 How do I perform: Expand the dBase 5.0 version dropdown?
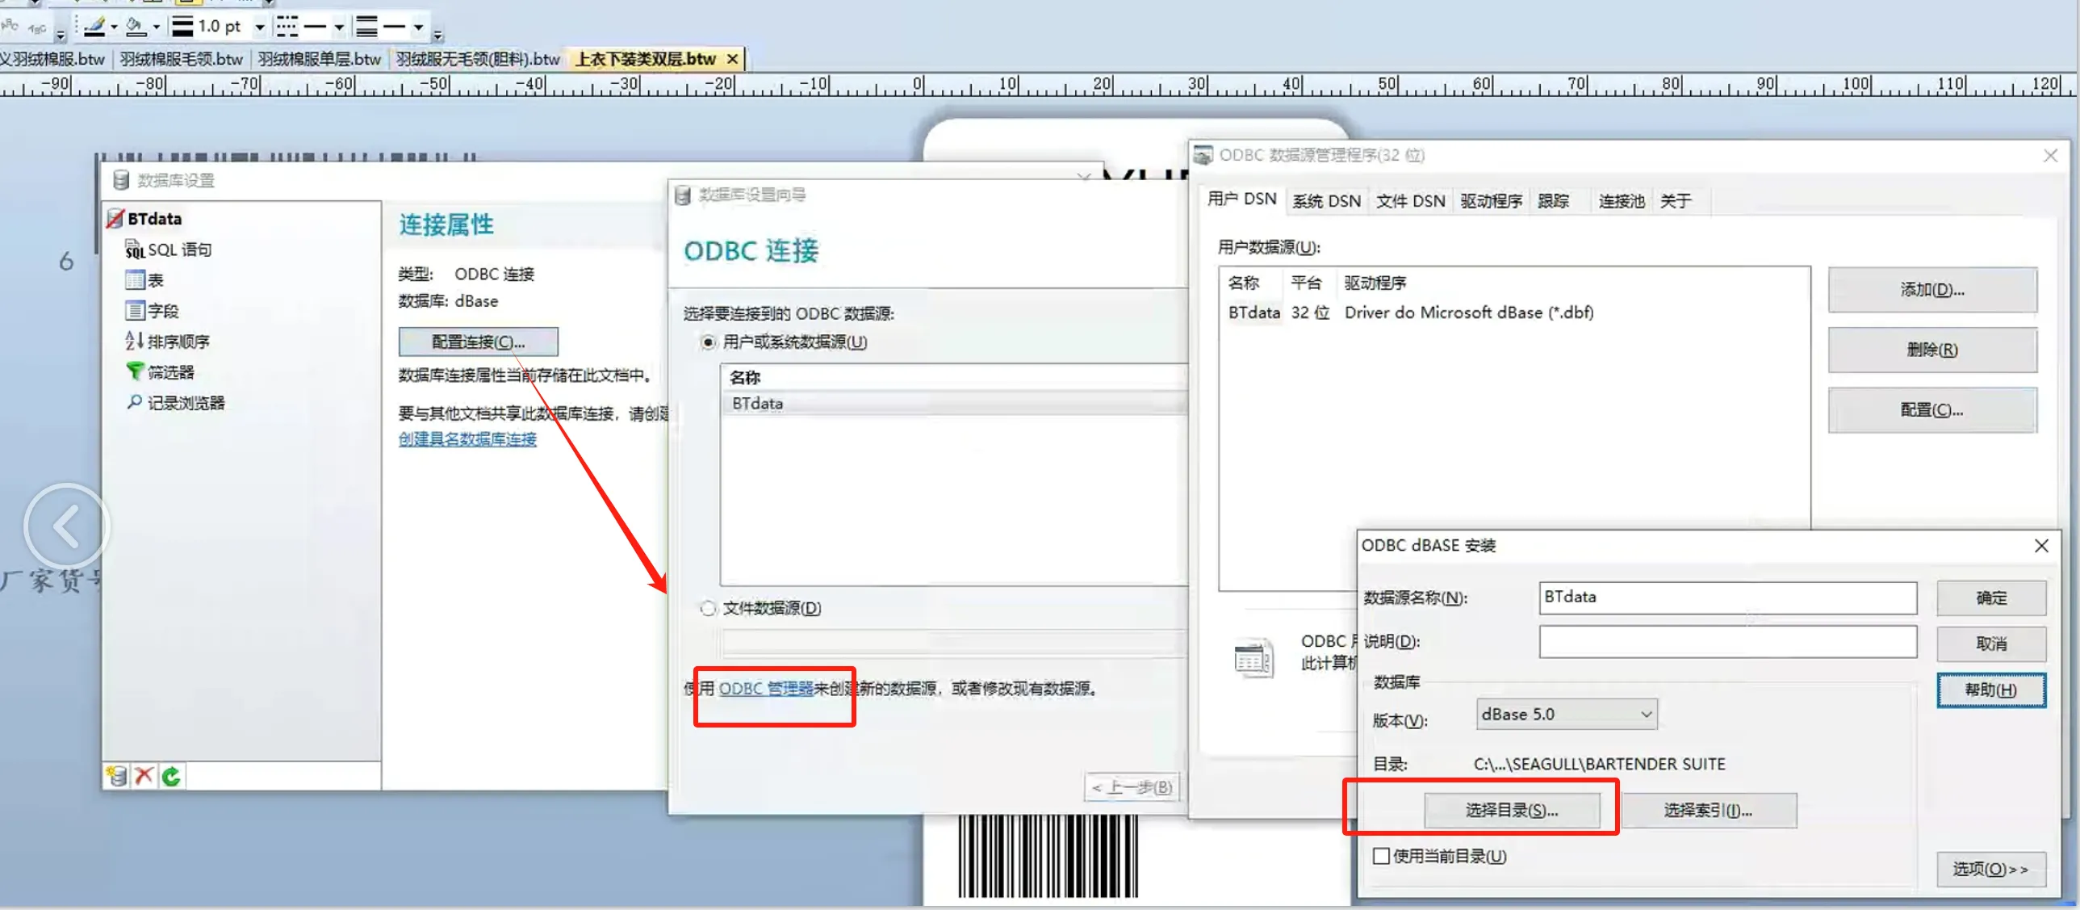pyautogui.click(x=1646, y=715)
